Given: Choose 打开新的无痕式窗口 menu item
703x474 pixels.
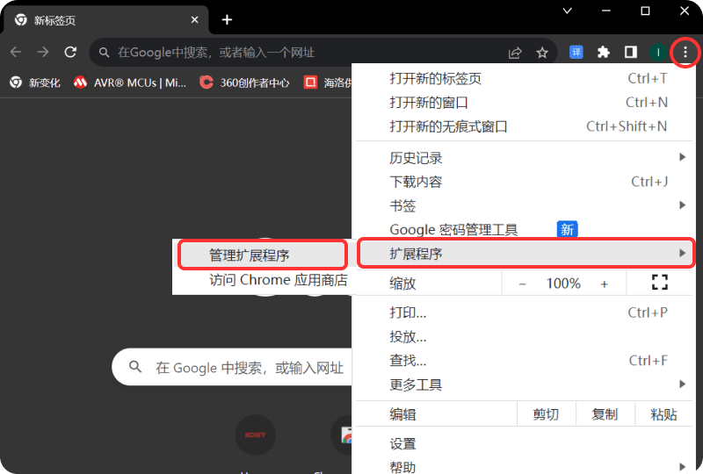Looking at the screenshot, I should [524, 126].
